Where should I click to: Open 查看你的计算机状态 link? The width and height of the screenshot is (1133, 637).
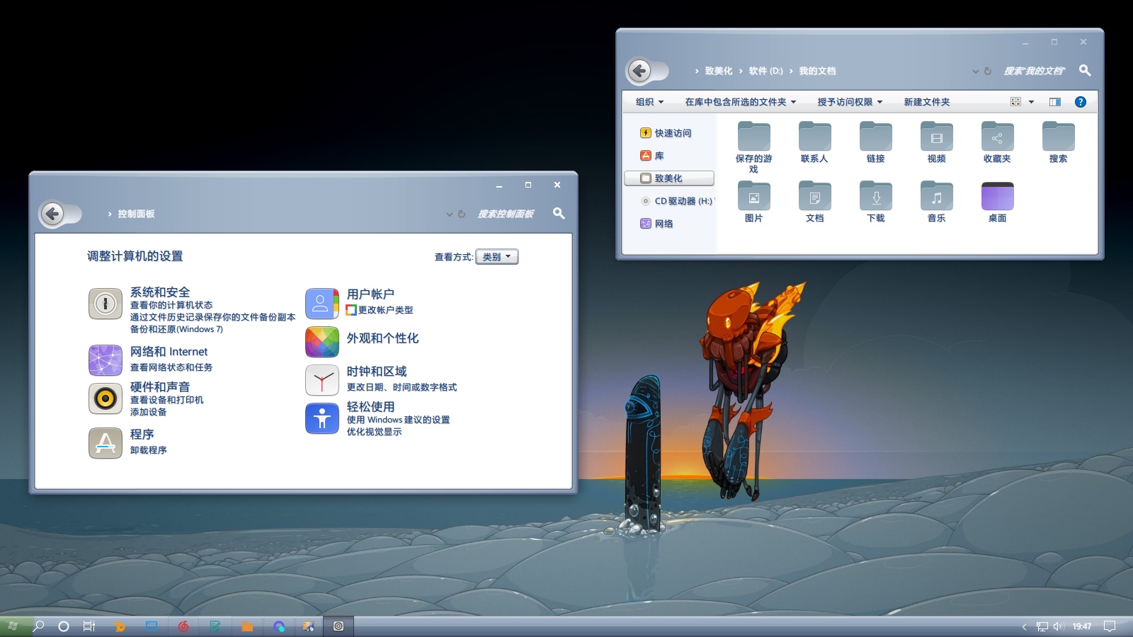coord(171,305)
